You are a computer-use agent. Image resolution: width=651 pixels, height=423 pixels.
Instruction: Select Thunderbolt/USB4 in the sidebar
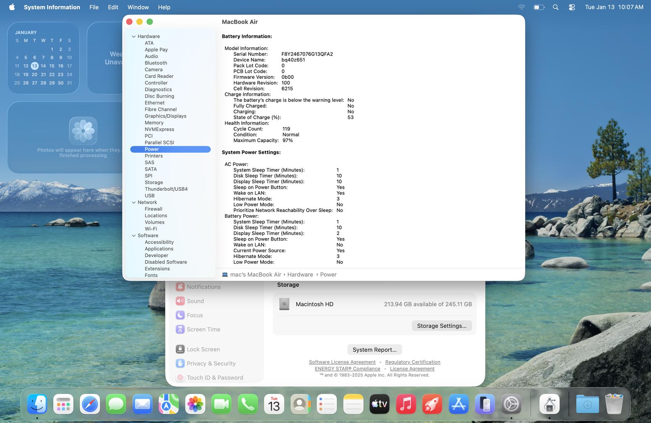click(x=166, y=189)
